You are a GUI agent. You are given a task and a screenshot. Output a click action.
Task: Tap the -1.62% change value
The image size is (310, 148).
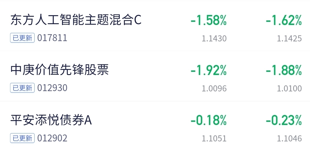(x=284, y=20)
